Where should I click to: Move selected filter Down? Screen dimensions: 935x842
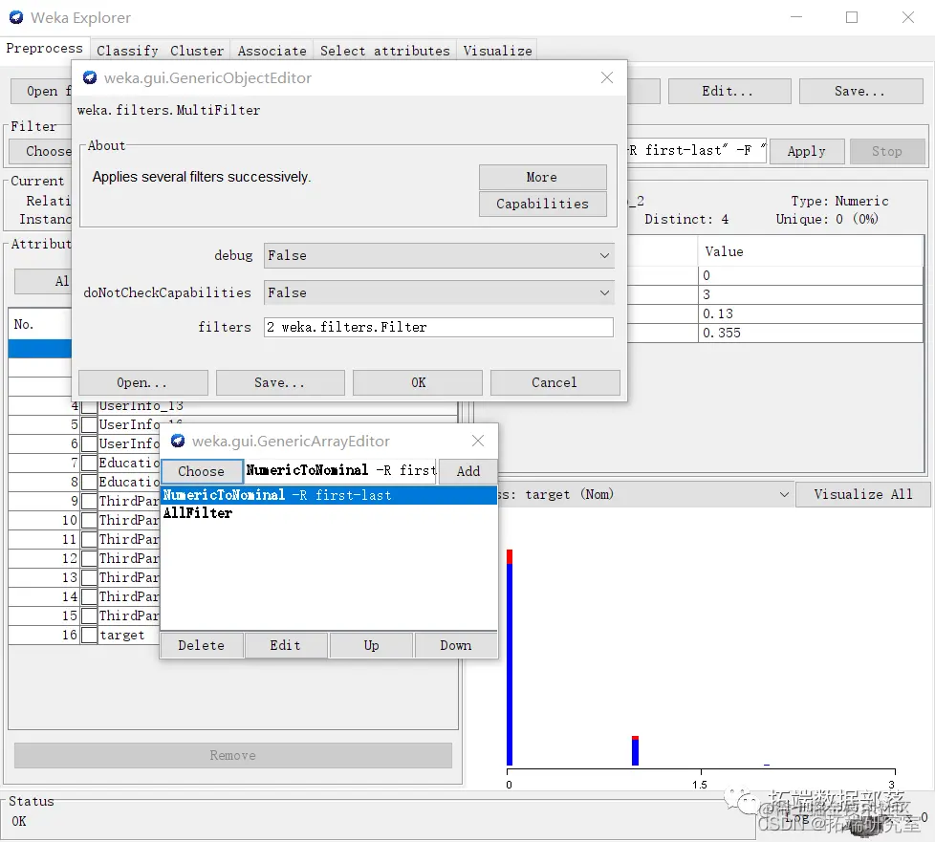pos(456,645)
